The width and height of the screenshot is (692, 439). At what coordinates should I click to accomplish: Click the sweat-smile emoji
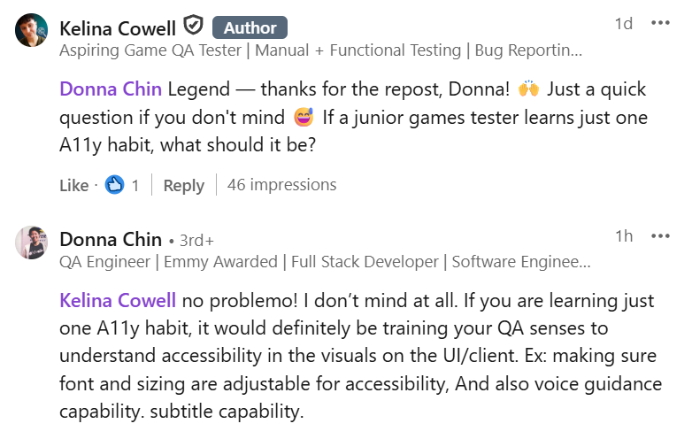303,118
